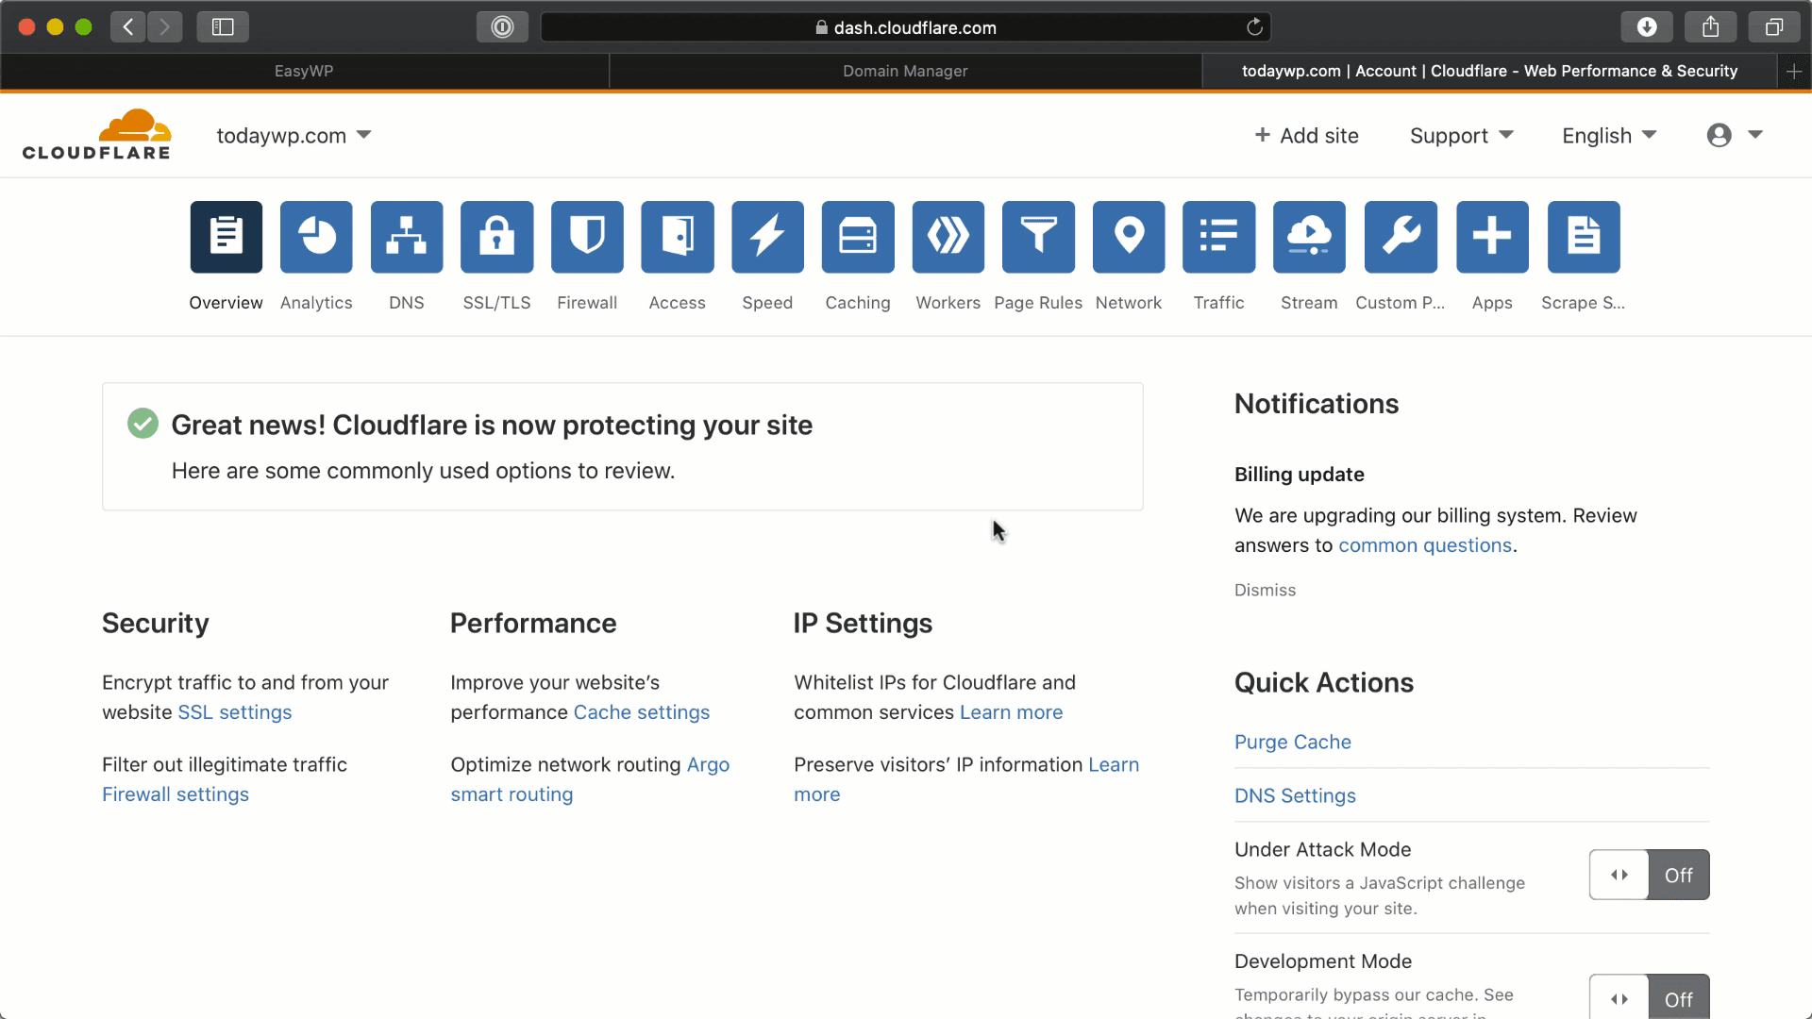This screenshot has width=1812, height=1019.
Task: Open the Overview clipboard icon
Action: pos(226,237)
